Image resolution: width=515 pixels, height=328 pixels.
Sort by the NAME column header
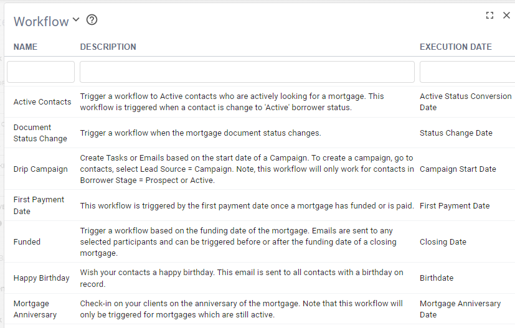[26, 47]
